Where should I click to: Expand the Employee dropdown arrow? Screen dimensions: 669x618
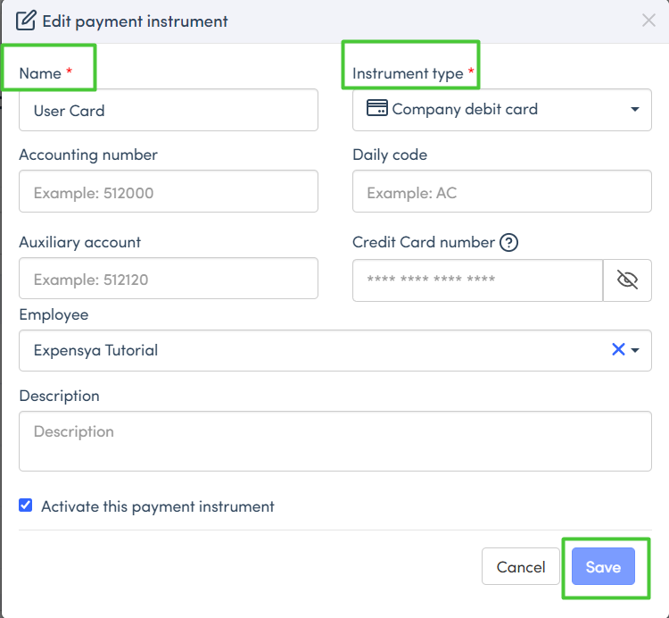pos(636,351)
